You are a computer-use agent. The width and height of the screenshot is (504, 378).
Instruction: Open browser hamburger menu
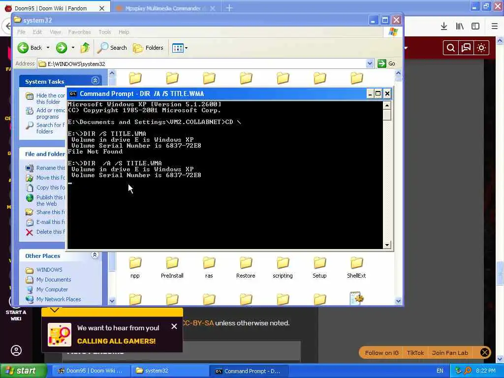[x=495, y=27]
